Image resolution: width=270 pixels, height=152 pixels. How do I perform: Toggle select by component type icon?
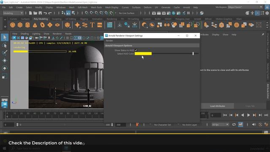coord(73,13)
